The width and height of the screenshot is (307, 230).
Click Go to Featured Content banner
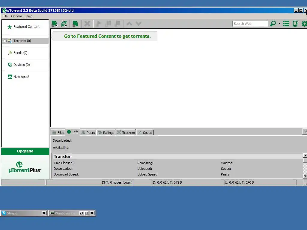(105, 36)
